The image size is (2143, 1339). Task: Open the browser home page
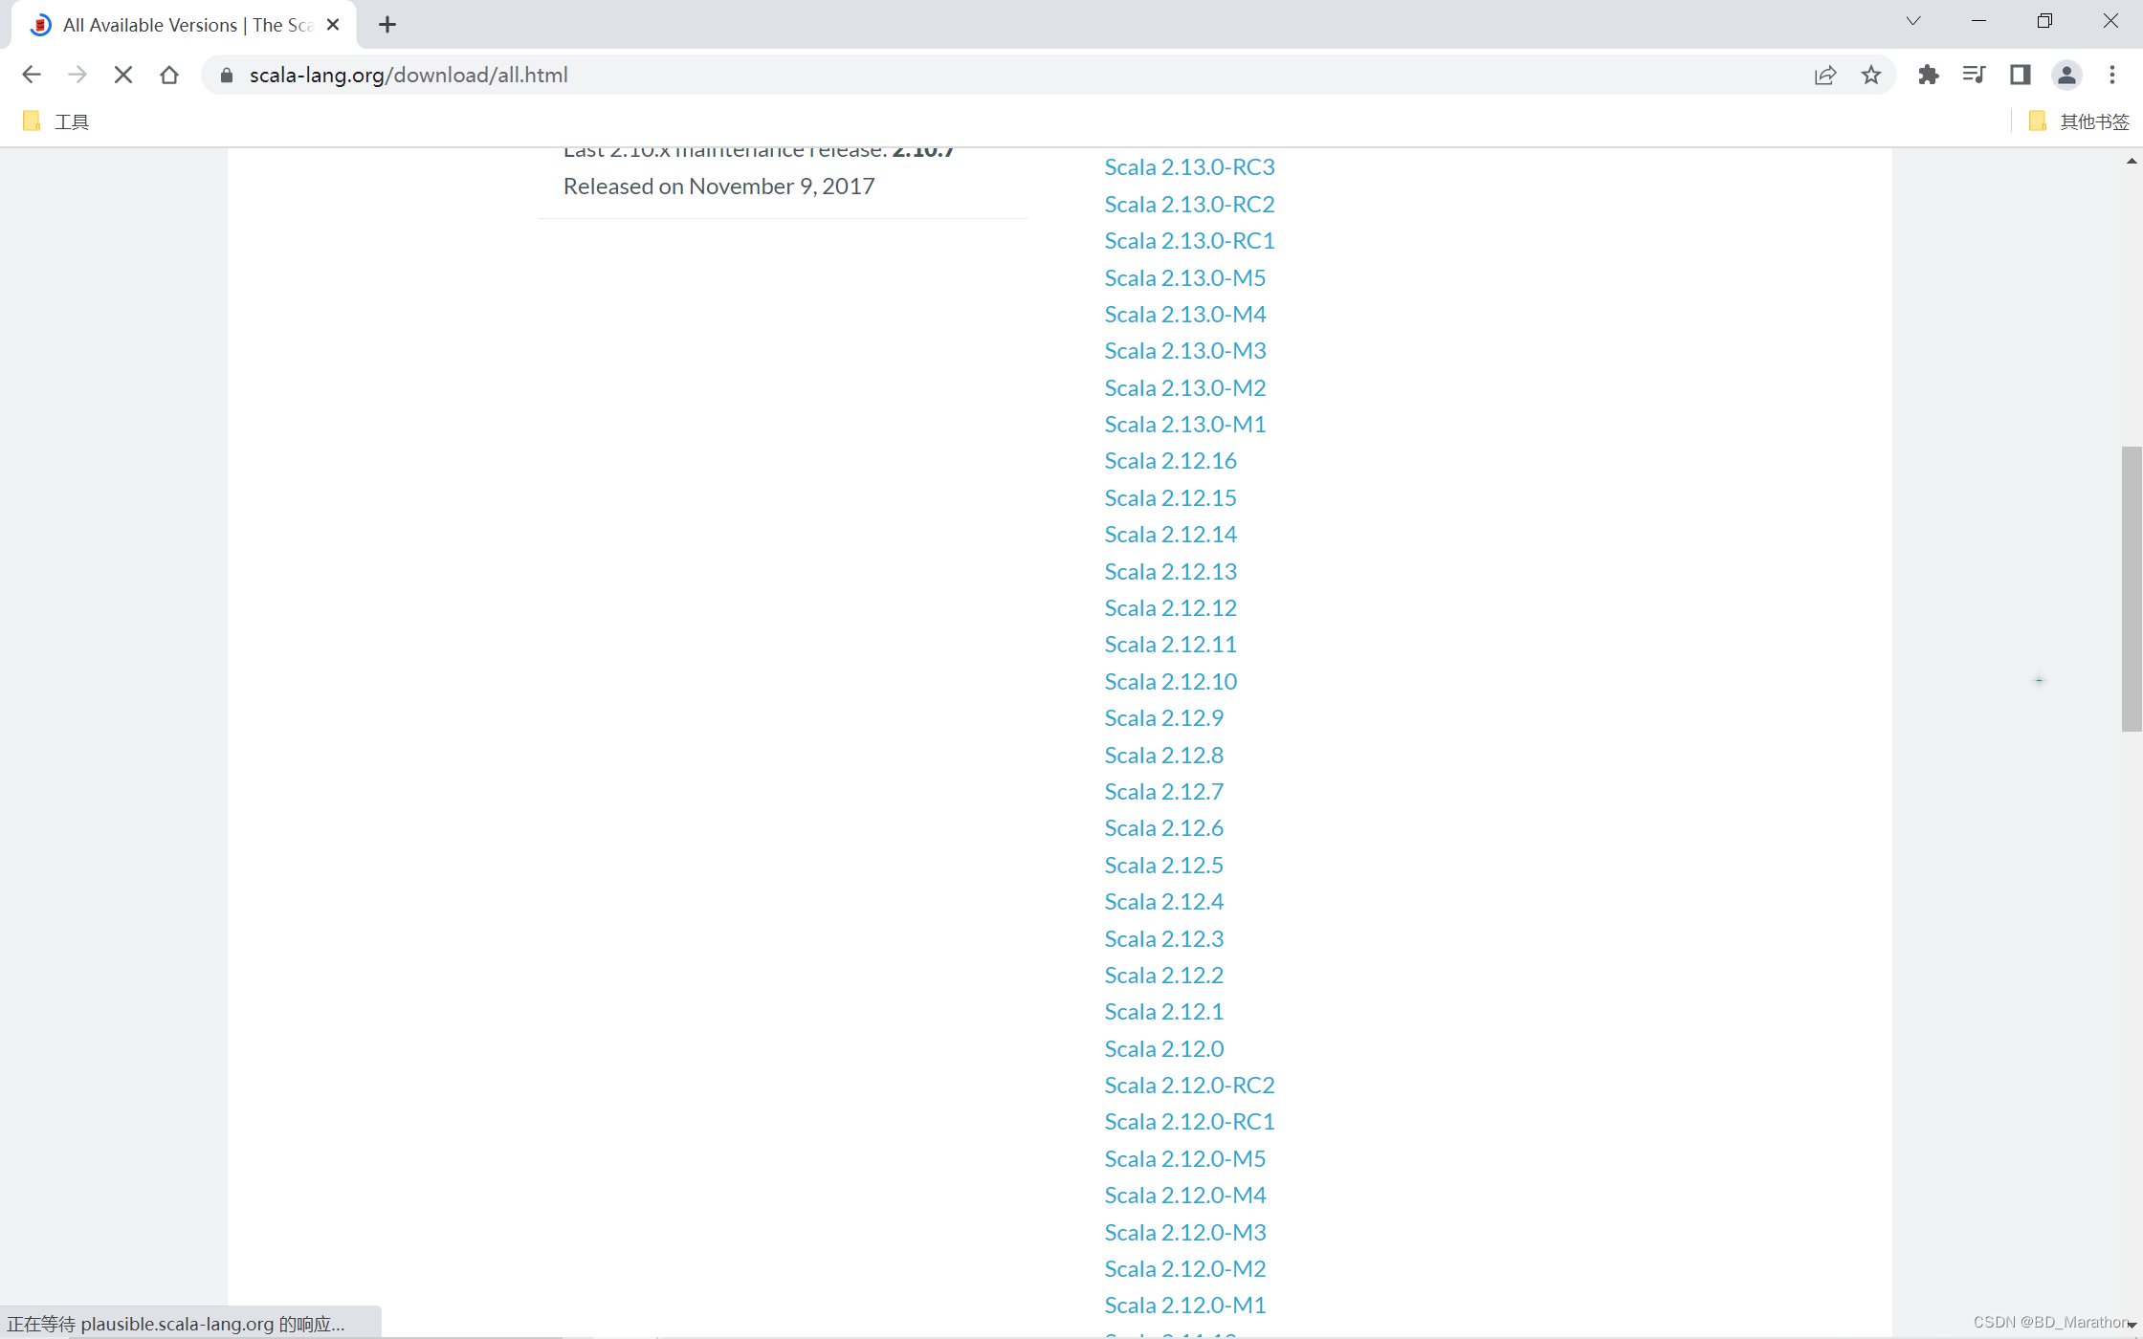coord(169,75)
